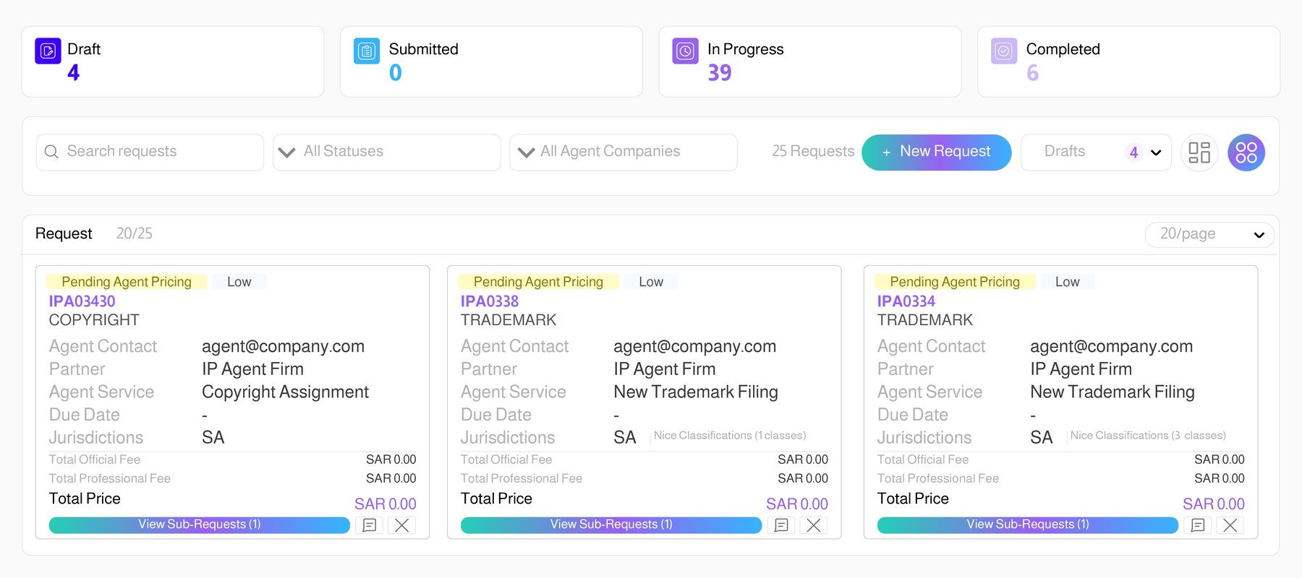Select the Submitted status card
This screenshot has height=578, width=1302.
pyautogui.click(x=491, y=61)
